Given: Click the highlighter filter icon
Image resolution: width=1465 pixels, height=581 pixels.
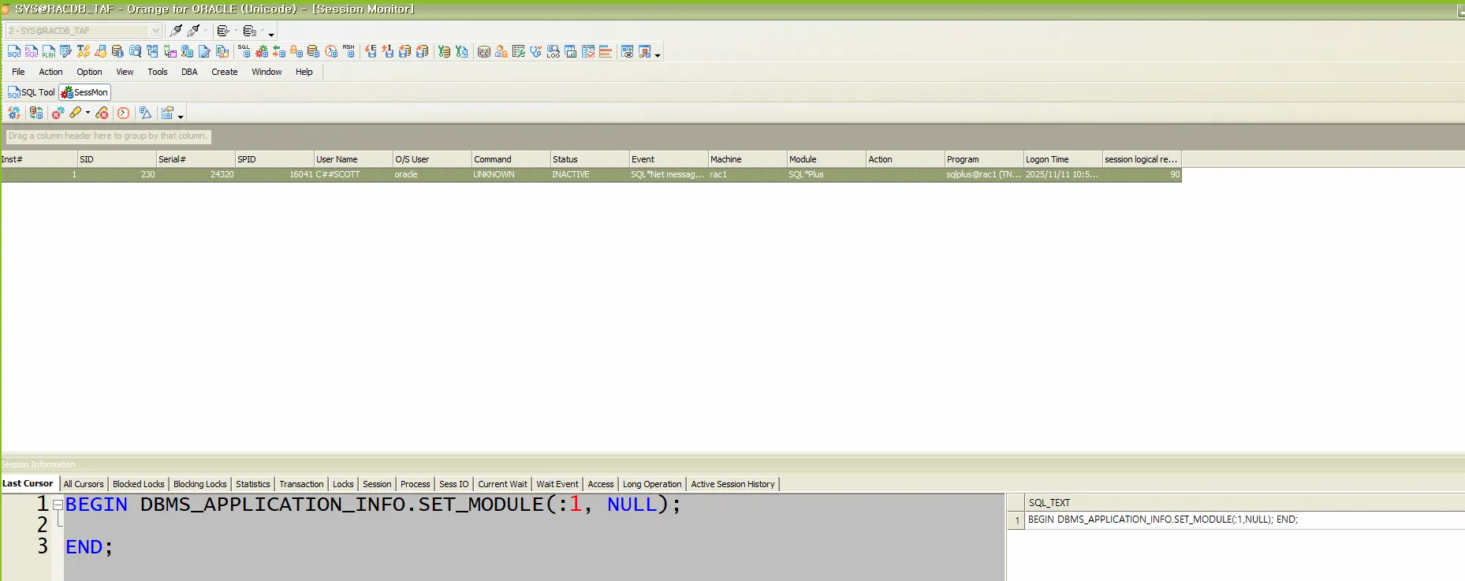Looking at the screenshot, I should [76, 113].
